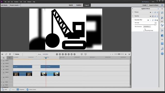Viewport: 165px width, 93px height.
Task: Open the Clip menu
Action: (x=12, y=2)
